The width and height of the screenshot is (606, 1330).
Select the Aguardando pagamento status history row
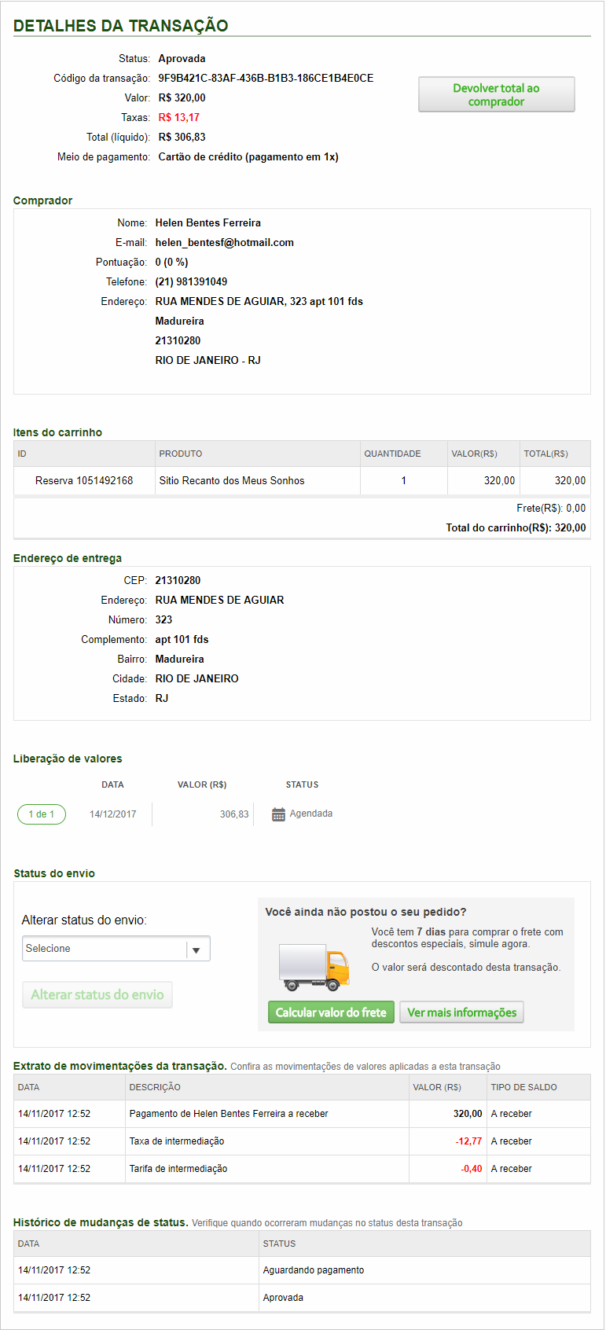coord(314,1270)
